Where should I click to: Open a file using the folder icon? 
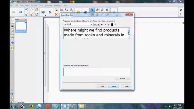tap(37, 10)
